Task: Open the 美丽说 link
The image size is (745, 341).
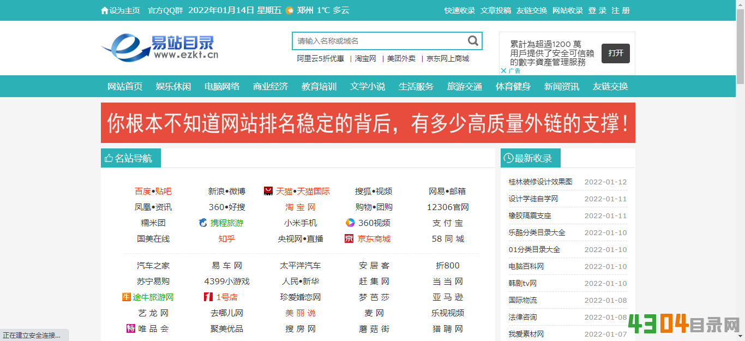Action: click(301, 313)
